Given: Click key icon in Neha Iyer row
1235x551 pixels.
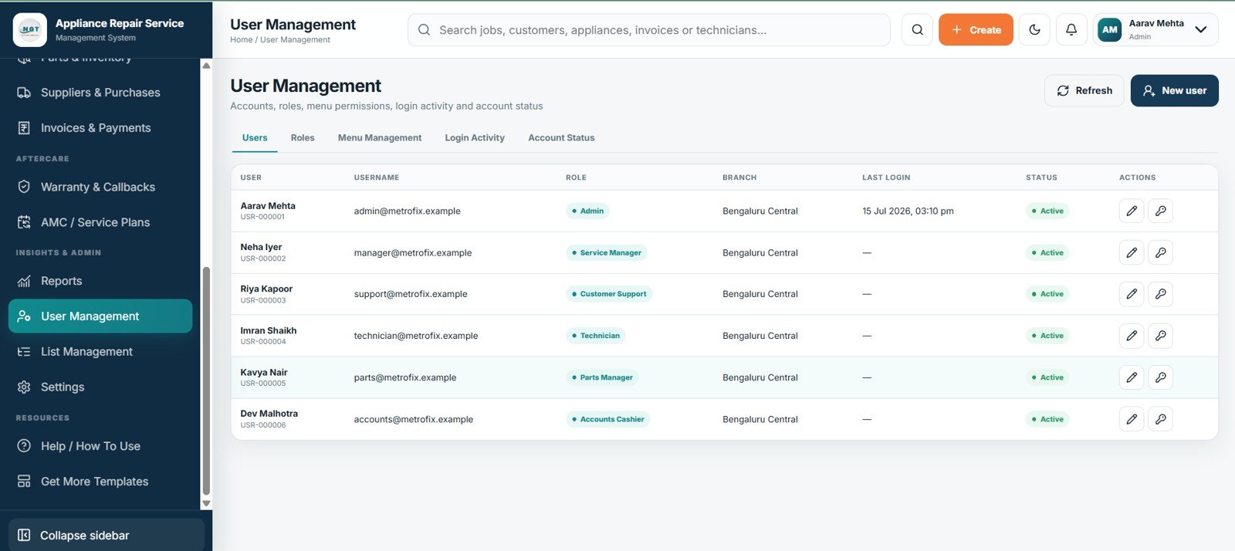Looking at the screenshot, I should 1160,252.
